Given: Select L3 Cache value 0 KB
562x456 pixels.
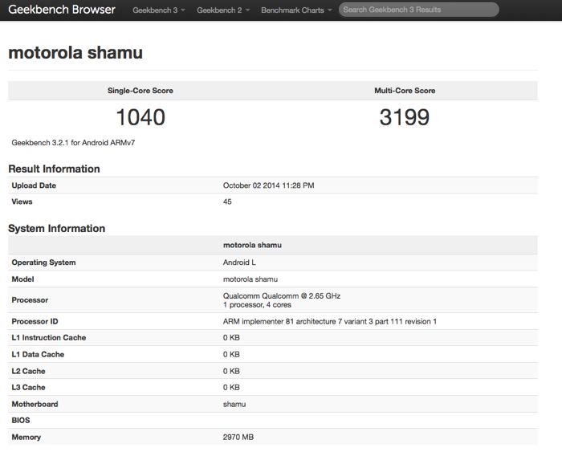Looking at the screenshot, I should 231,388.
